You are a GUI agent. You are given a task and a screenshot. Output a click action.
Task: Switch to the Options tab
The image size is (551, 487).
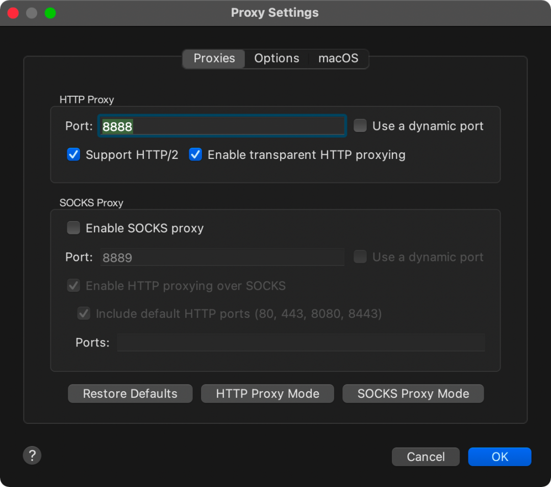coord(277,58)
